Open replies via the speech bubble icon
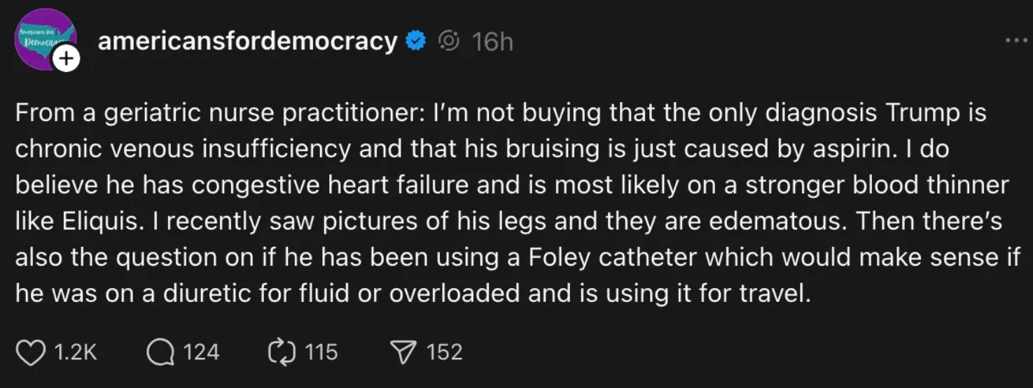Screen dimensions: 1033x388 click(x=159, y=352)
